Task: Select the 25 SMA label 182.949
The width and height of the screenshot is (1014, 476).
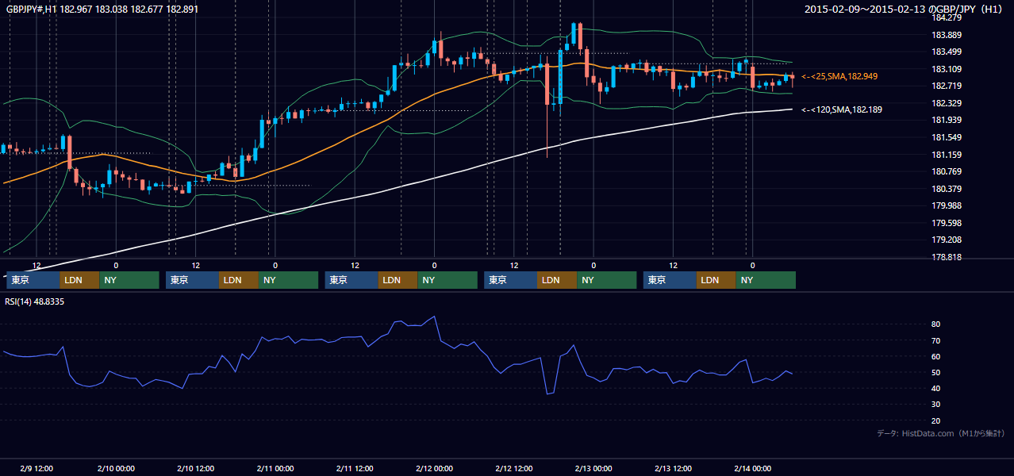Action: tap(839, 76)
